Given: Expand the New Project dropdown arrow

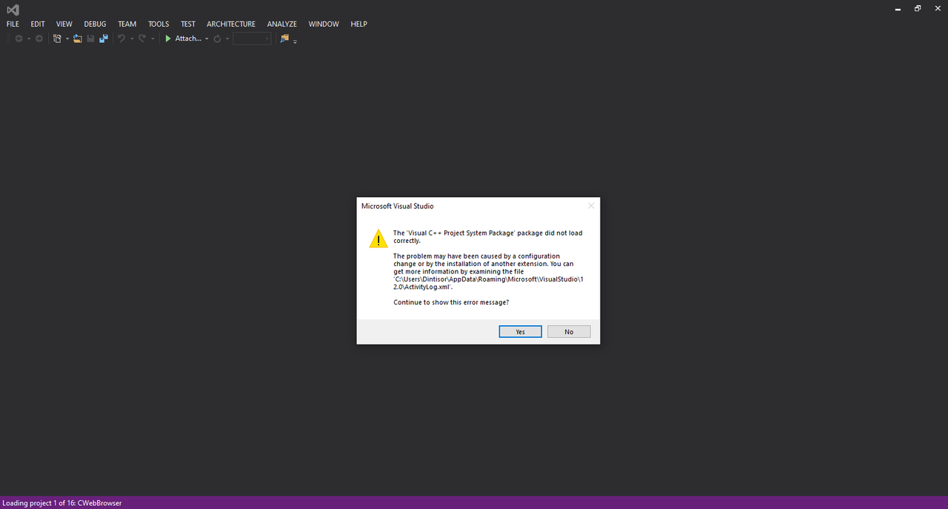Looking at the screenshot, I should [67, 39].
